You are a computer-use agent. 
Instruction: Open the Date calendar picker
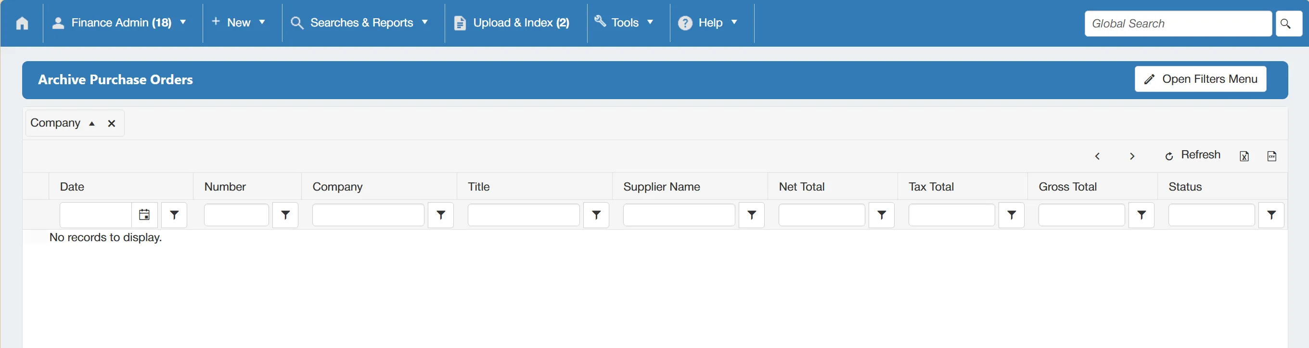coord(144,215)
